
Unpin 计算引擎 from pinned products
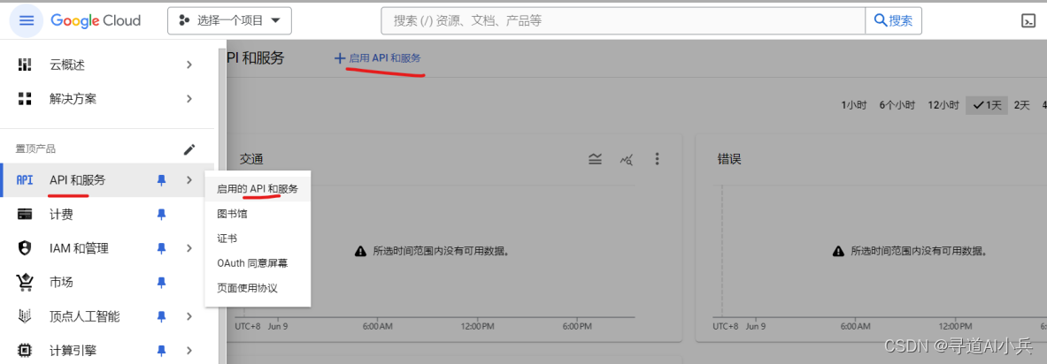coord(161,349)
